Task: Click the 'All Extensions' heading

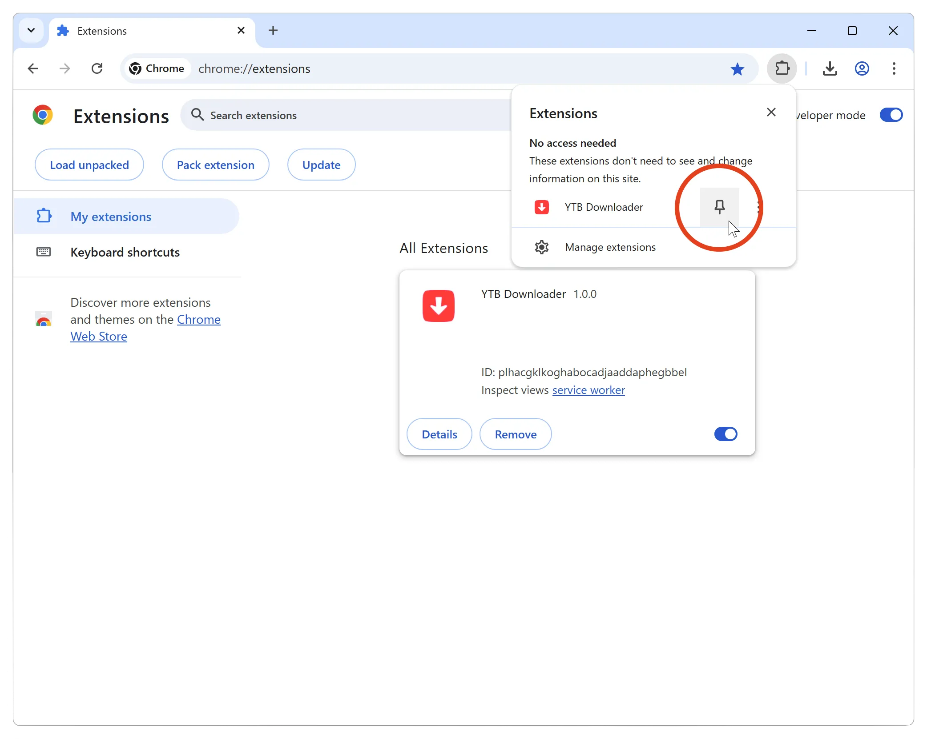Action: (x=443, y=248)
